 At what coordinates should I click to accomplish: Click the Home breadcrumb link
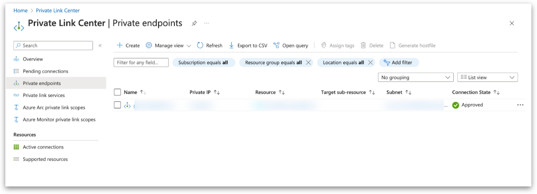[x=20, y=11]
